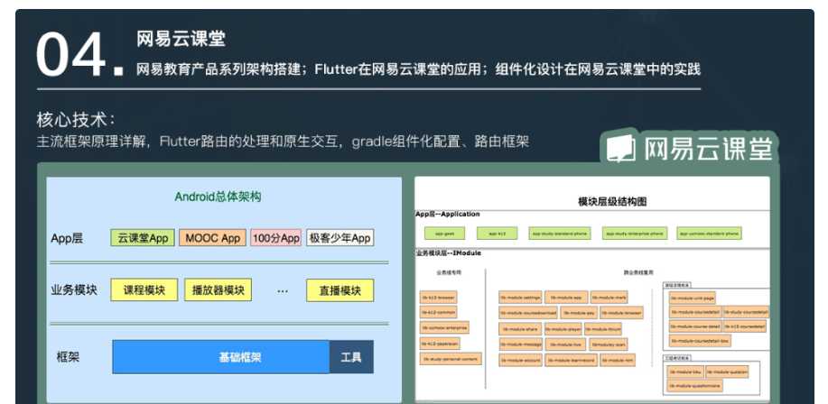Select the lib-module-share box
Viewport: 828px width, 404px height.
pos(520,329)
